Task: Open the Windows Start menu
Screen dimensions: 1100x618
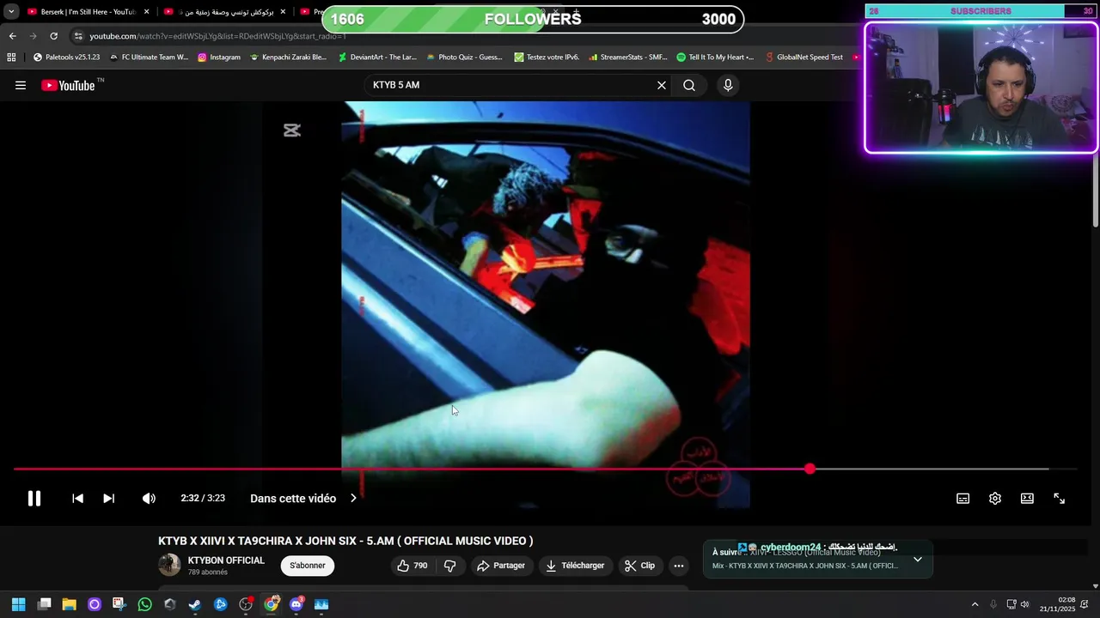Action: coord(19,604)
